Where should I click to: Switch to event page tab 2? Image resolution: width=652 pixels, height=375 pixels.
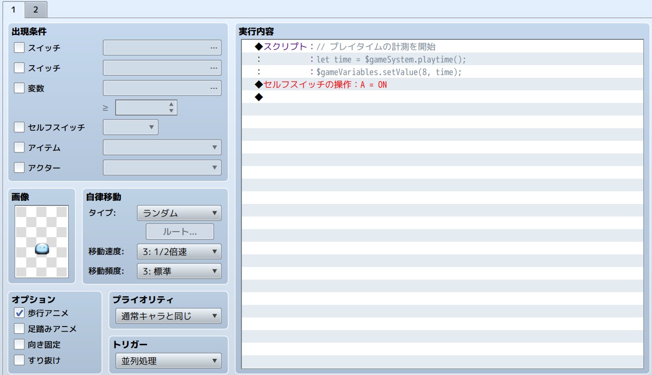pos(36,10)
